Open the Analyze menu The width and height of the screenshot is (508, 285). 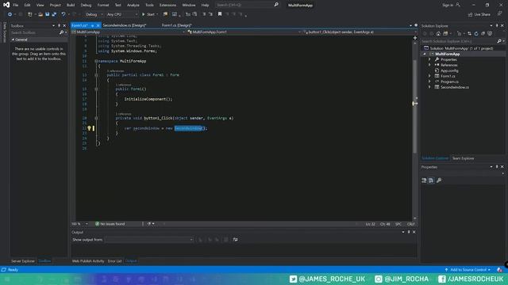click(133, 5)
